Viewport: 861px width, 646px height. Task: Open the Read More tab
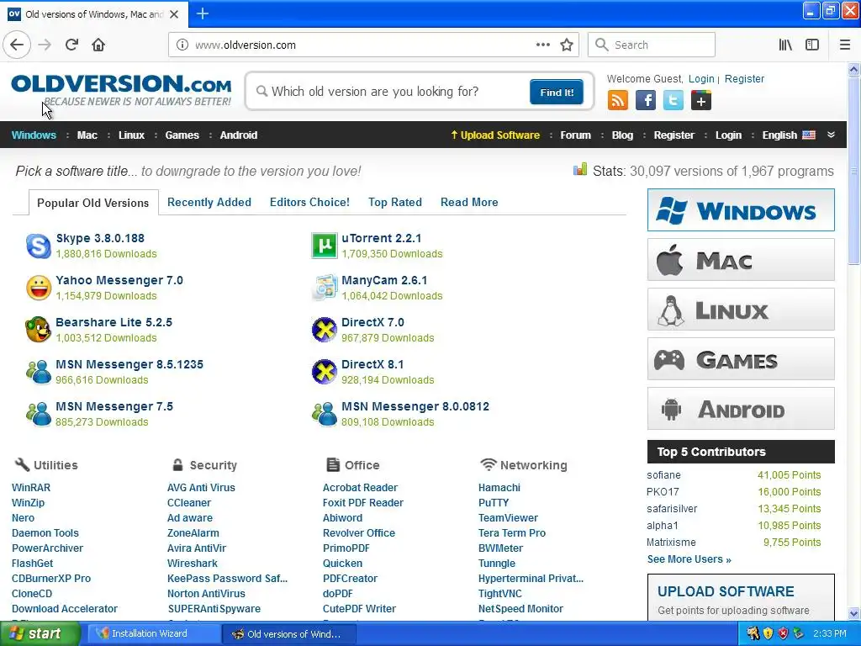click(469, 202)
